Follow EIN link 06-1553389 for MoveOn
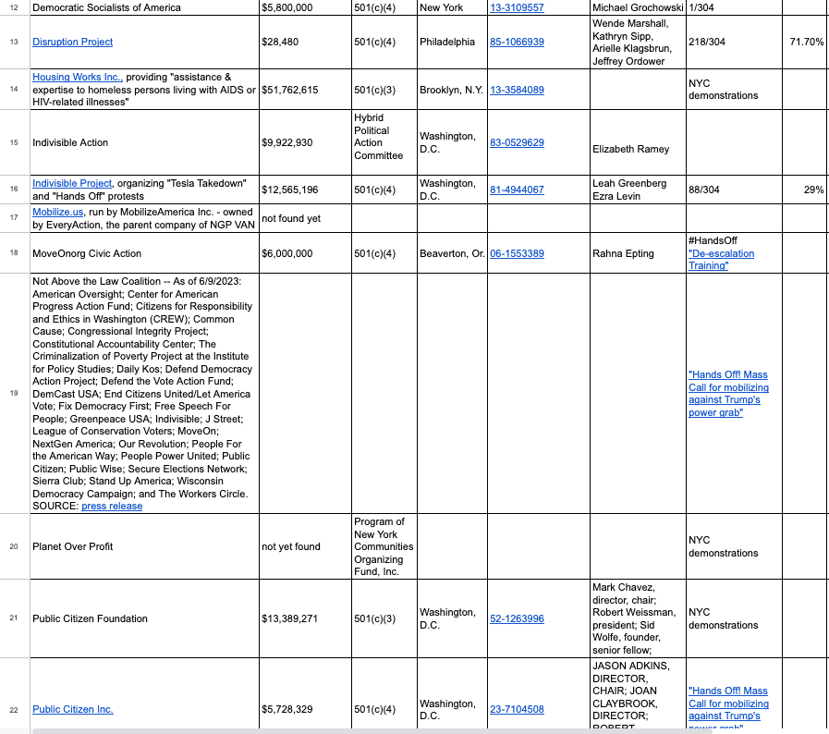The image size is (829, 734). click(517, 253)
